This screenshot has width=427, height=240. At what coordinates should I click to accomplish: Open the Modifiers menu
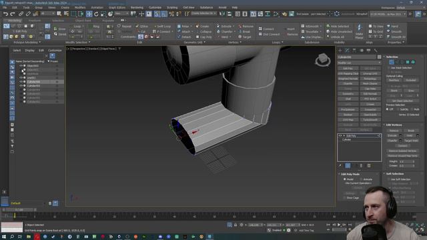coord(80,7)
